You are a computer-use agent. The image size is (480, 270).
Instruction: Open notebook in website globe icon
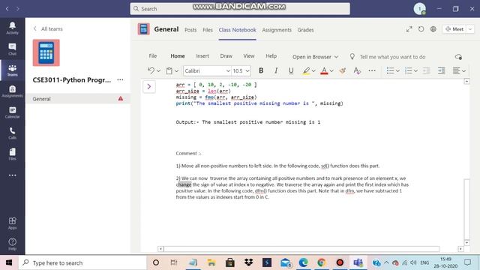[x=433, y=29]
